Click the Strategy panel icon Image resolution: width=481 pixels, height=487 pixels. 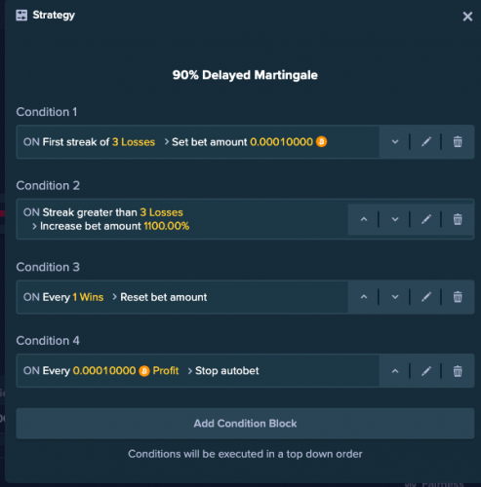(x=21, y=15)
